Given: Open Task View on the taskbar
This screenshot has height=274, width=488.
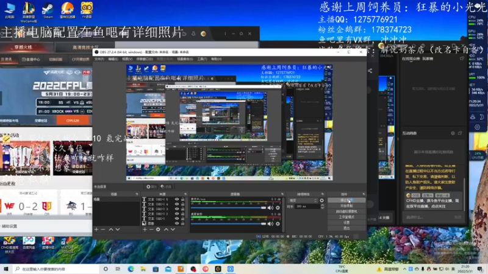Looking at the screenshot, I should point(118,269).
